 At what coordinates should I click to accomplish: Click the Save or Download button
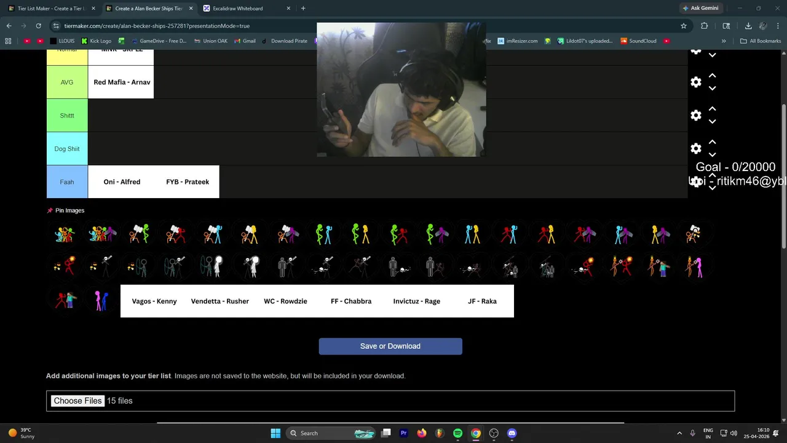pos(390,346)
